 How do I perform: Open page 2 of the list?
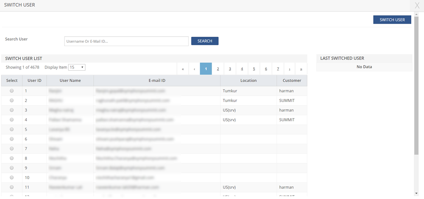[x=218, y=69]
